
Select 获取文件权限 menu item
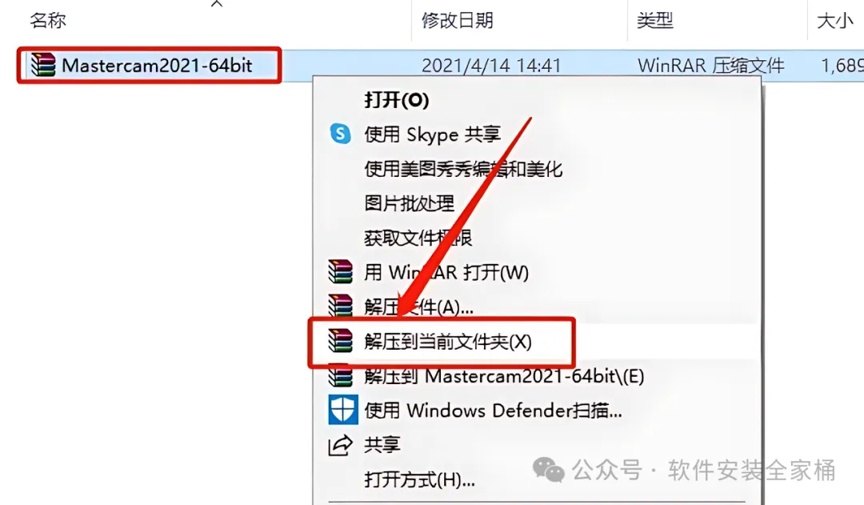418,238
